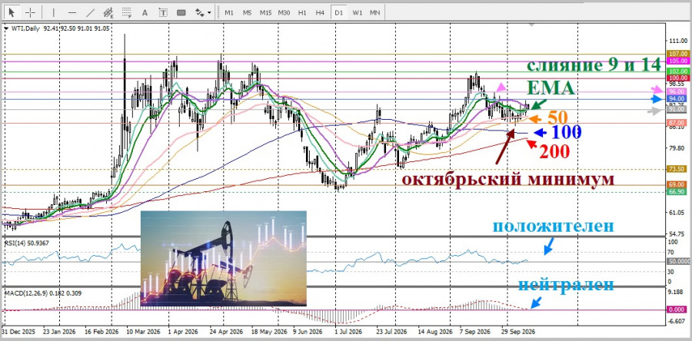Click the 96.00 pink price label
Viewport: 692px width, 341px height.
677,91
